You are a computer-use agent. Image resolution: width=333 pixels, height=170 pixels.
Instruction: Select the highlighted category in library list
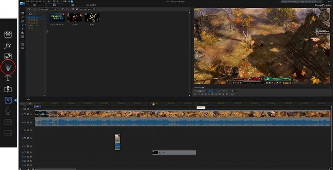coord(35,17)
